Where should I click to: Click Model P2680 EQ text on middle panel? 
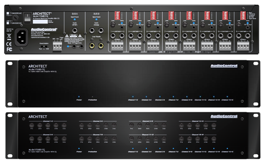[x=37, y=69]
